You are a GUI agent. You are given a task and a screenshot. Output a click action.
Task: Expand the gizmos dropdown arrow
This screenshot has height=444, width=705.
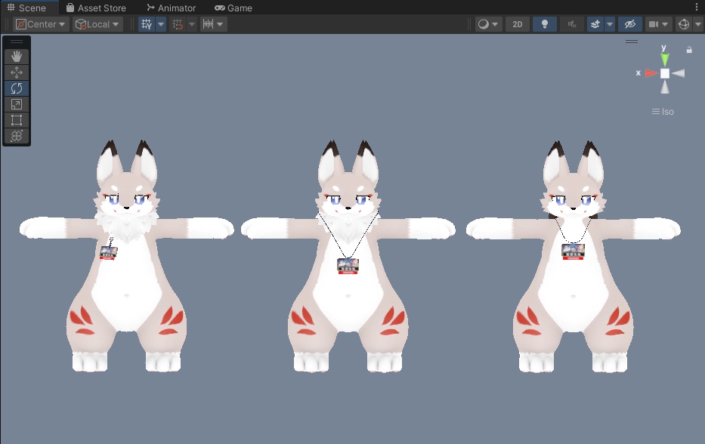tap(697, 24)
